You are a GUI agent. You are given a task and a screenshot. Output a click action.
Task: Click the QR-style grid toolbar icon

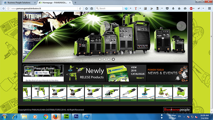[145, 9]
